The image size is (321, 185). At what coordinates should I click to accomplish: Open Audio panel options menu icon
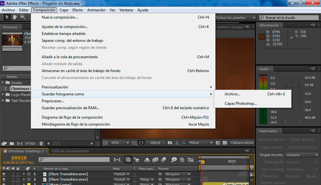point(313,69)
